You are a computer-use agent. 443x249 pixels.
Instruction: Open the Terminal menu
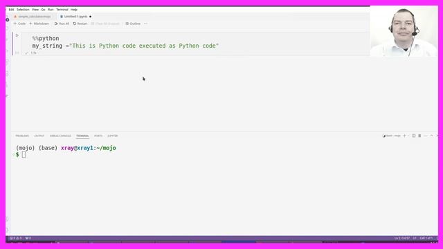pyautogui.click(x=62, y=10)
